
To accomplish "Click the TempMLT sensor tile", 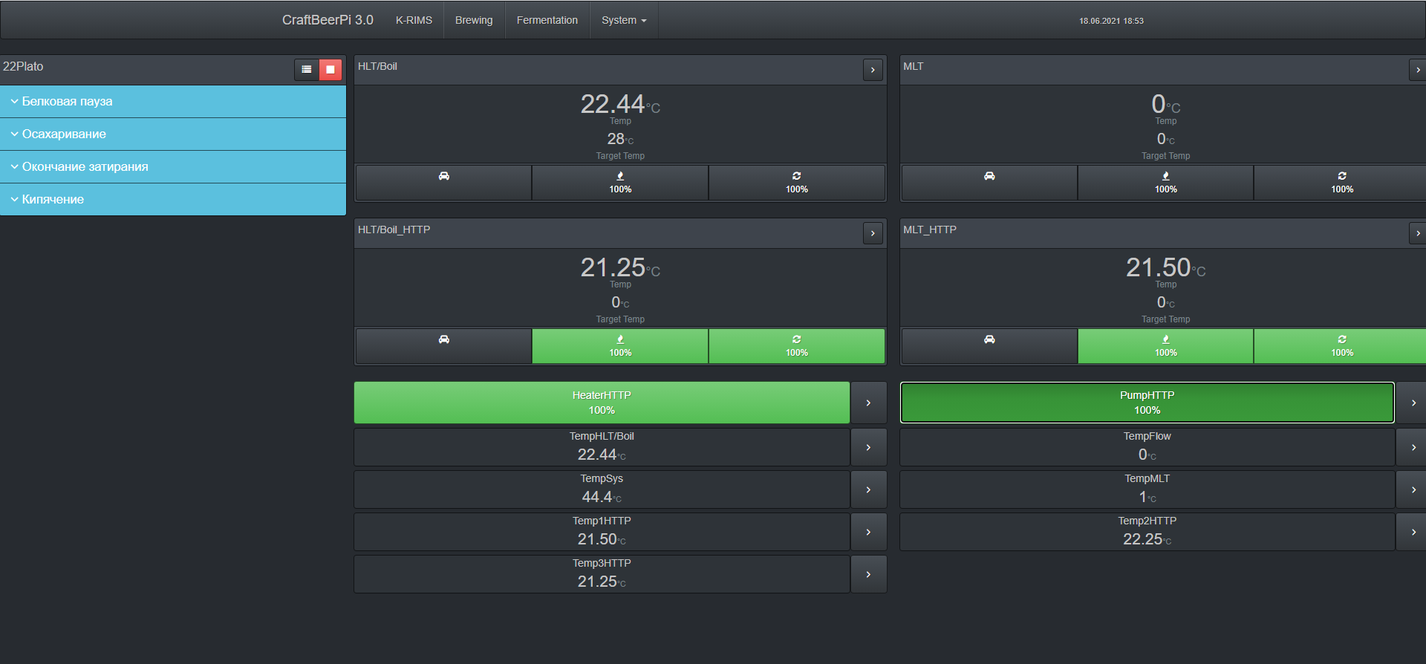I will click(1147, 489).
